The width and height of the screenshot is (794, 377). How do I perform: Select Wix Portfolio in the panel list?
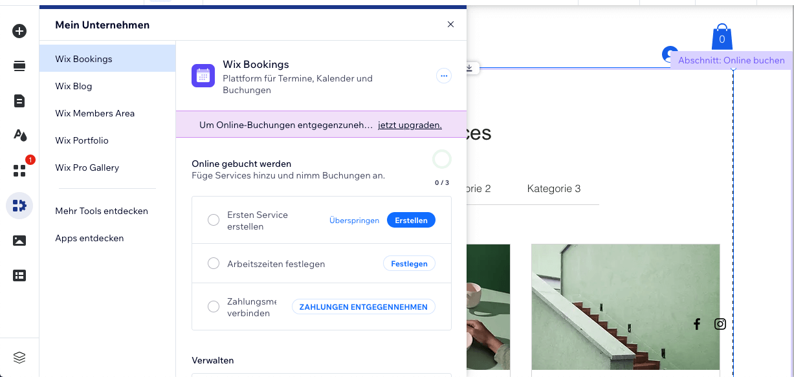pos(107,140)
